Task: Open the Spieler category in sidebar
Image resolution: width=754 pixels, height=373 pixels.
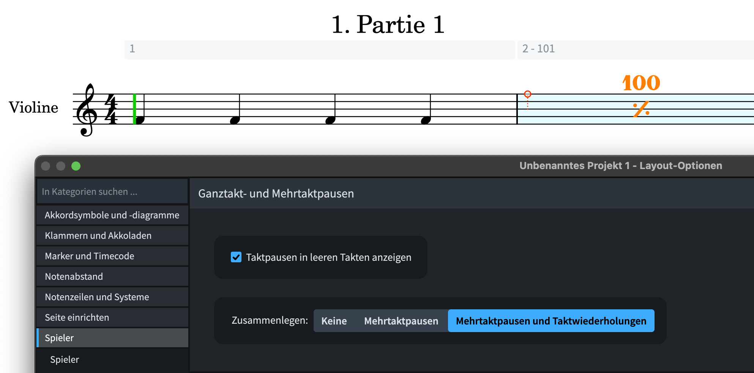Action: click(x=113, y=338)
